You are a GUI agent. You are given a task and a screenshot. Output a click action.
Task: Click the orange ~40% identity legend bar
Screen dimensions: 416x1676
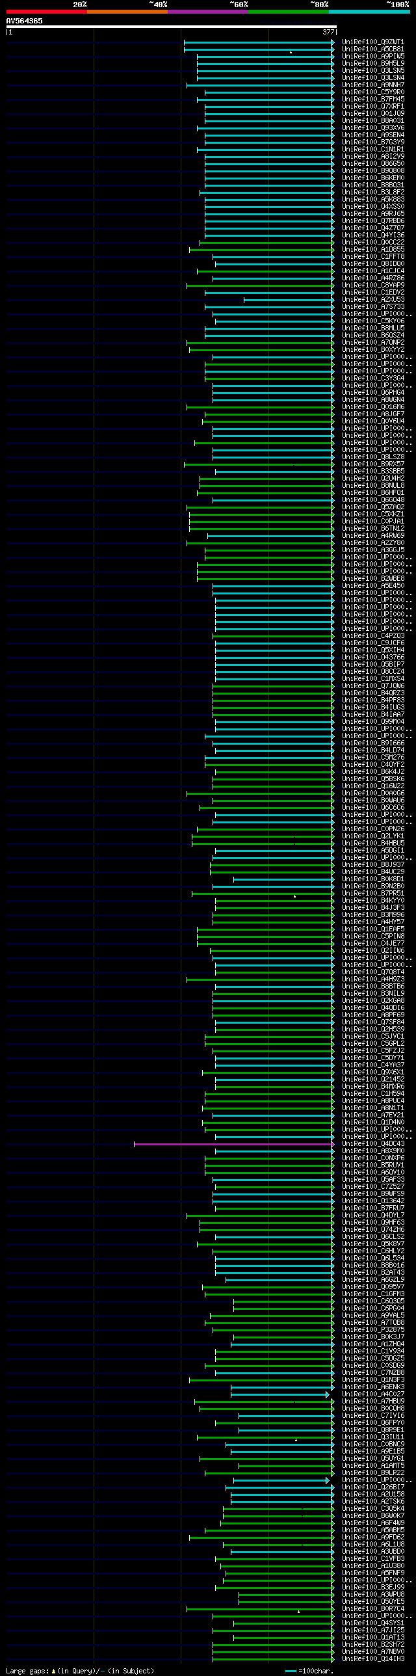[127, 12]
